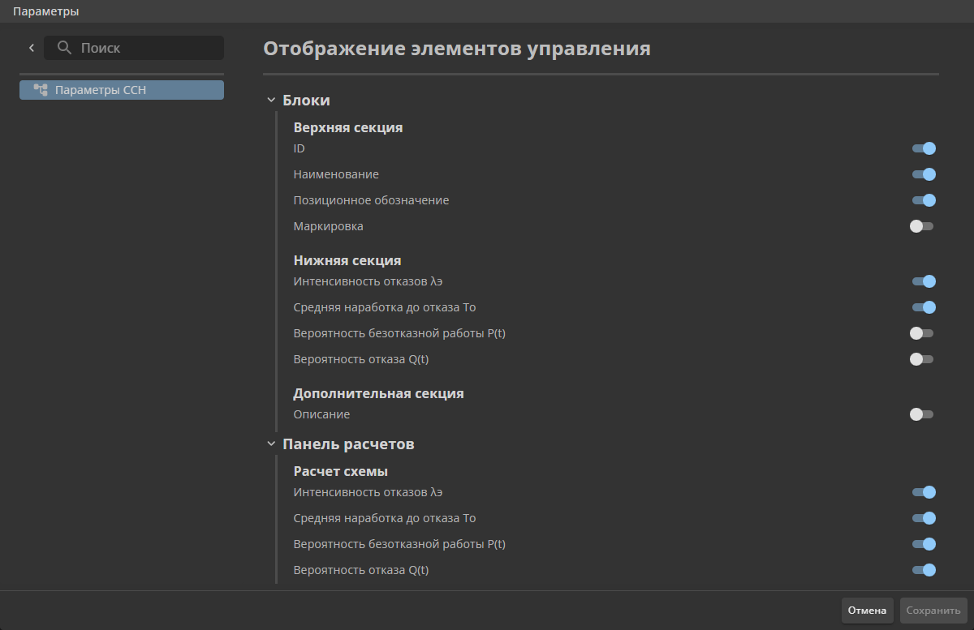
Task: Enable the Описание switch
Action: click(922, 414)
